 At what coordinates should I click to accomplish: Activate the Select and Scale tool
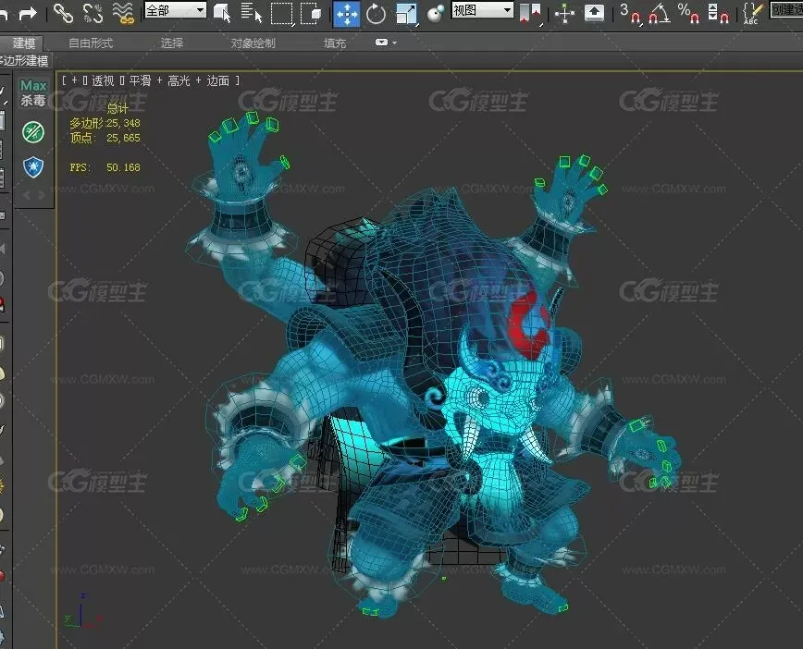coord(407,14)
